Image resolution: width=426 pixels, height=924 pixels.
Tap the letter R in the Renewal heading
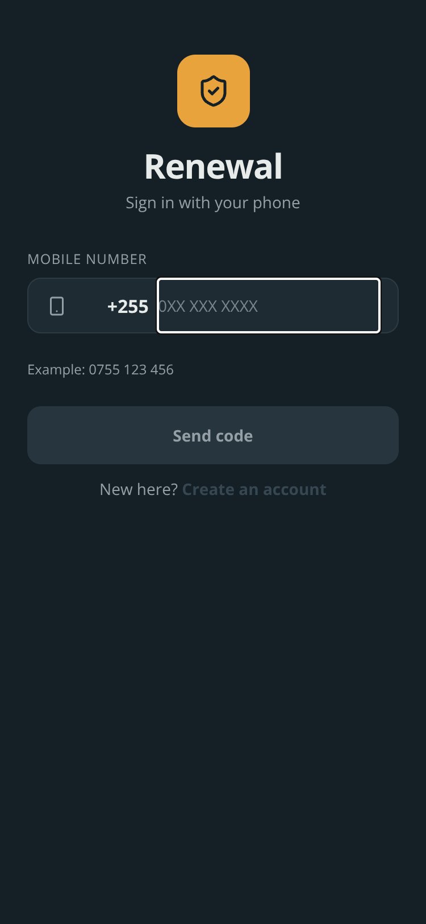155,167
